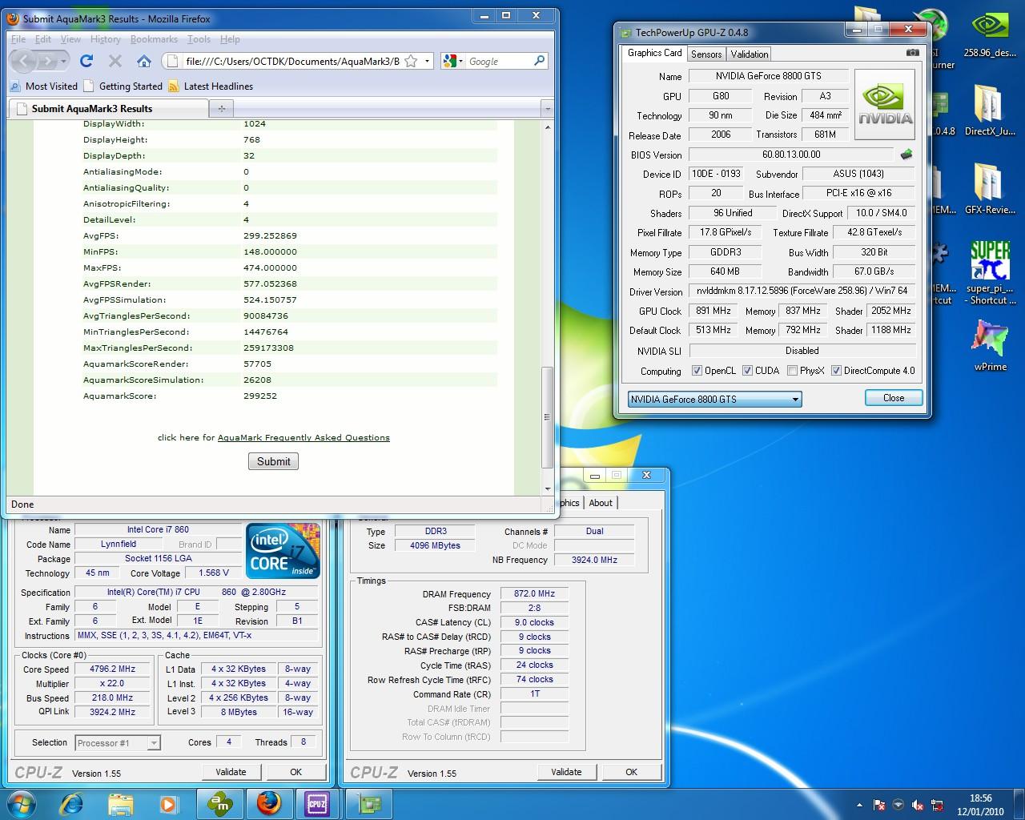Click scroll down arrow on Firefox page
Screen dimensions: 1025x820
click(x=548, y=488)
